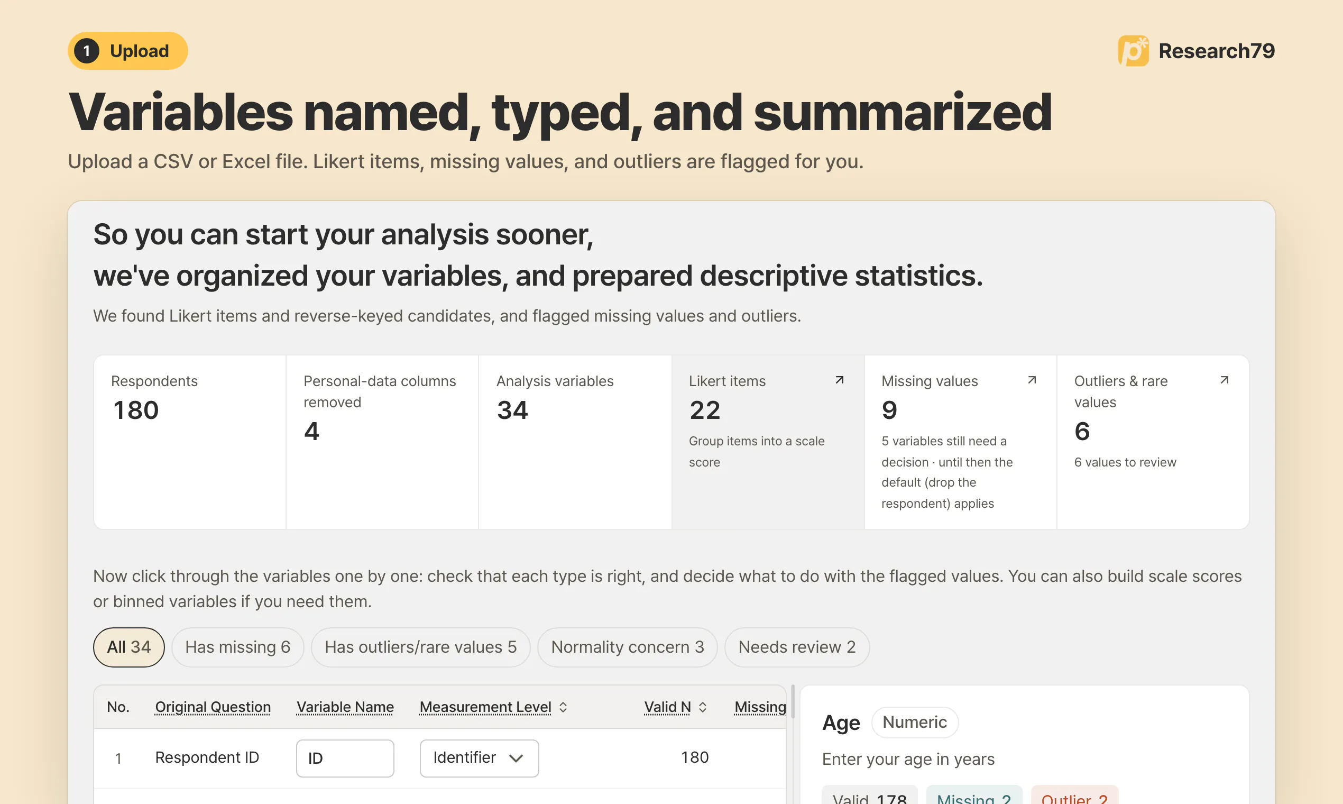This screenshot has width=1343, height=804.
Task: Expand the Identifier dropdown chevron
Action: (x=516, y=758)
